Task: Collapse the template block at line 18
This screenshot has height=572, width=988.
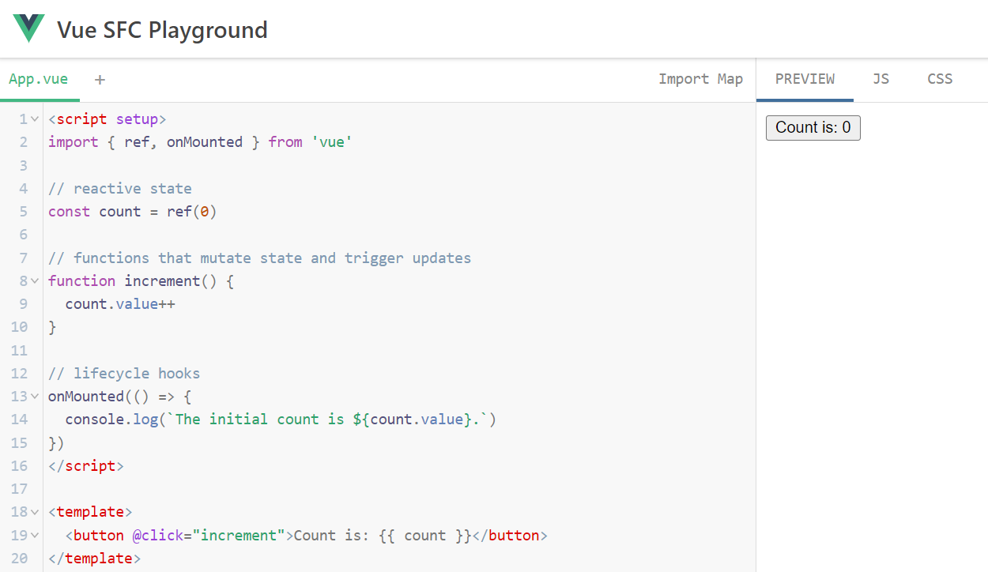Action: click(x=35, y=512)
